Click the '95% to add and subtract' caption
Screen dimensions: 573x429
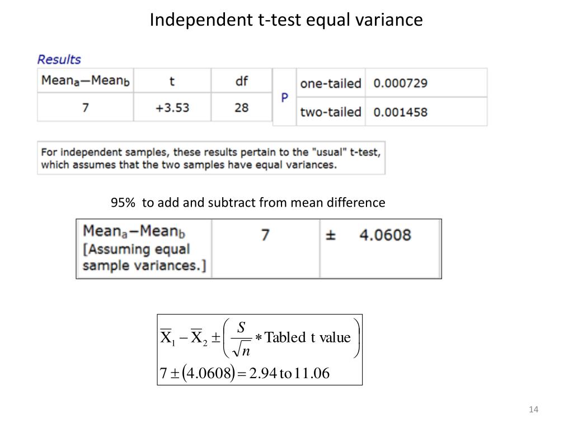[248, 202]
